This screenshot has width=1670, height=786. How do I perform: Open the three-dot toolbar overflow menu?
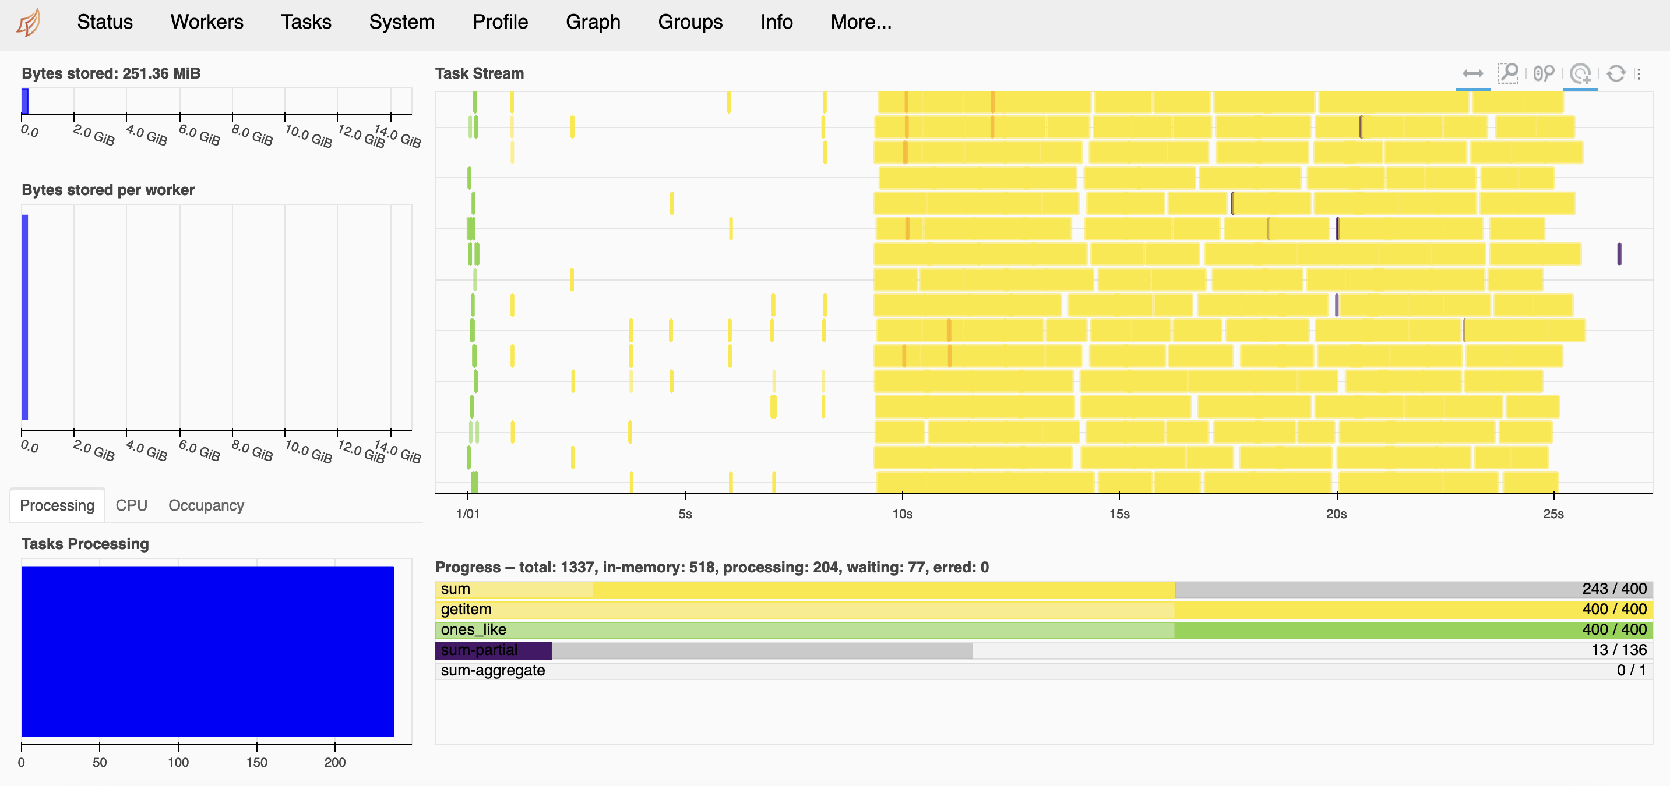coord(1639,74)
